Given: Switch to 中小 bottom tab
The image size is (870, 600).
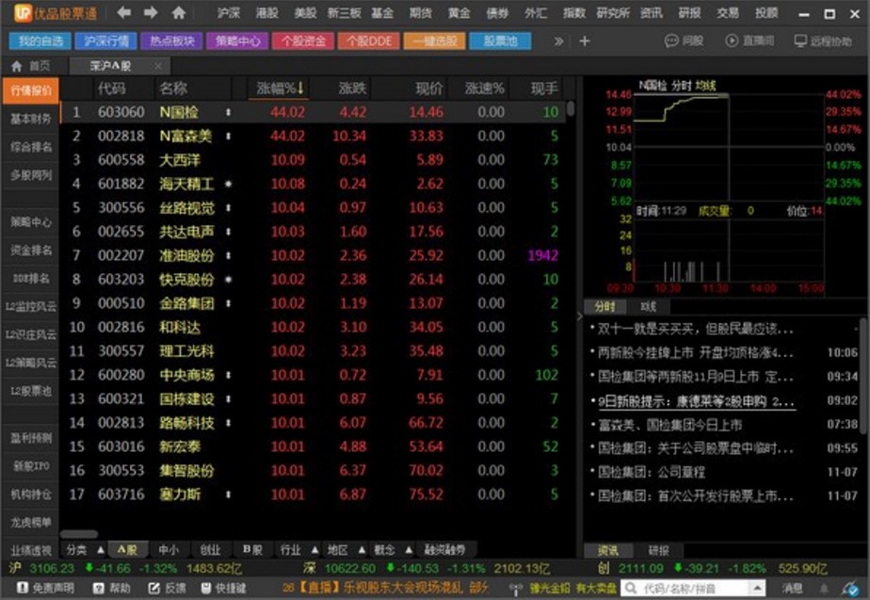Looking at the screenshot, I should (169, 550).
